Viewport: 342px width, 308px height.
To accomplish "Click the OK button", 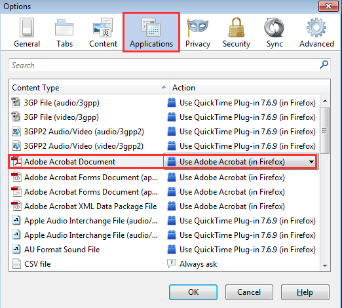I will click(193, 292).
